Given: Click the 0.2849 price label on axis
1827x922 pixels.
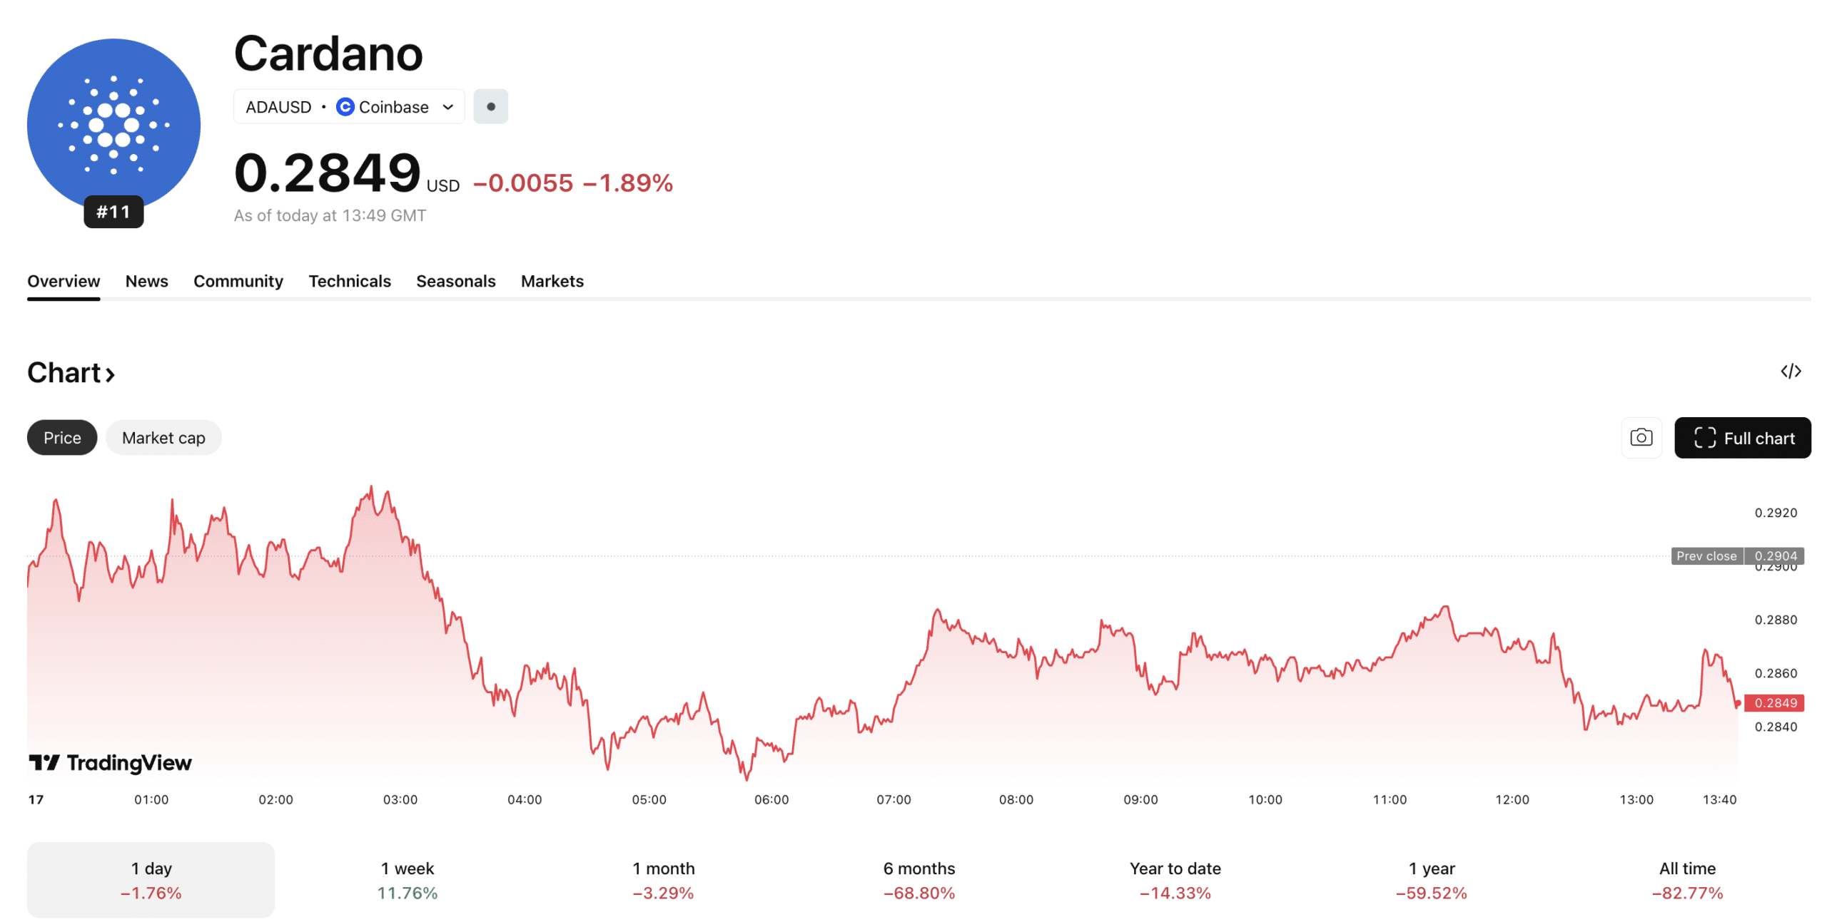Looking at the screenshot, I should (1778, 702).
